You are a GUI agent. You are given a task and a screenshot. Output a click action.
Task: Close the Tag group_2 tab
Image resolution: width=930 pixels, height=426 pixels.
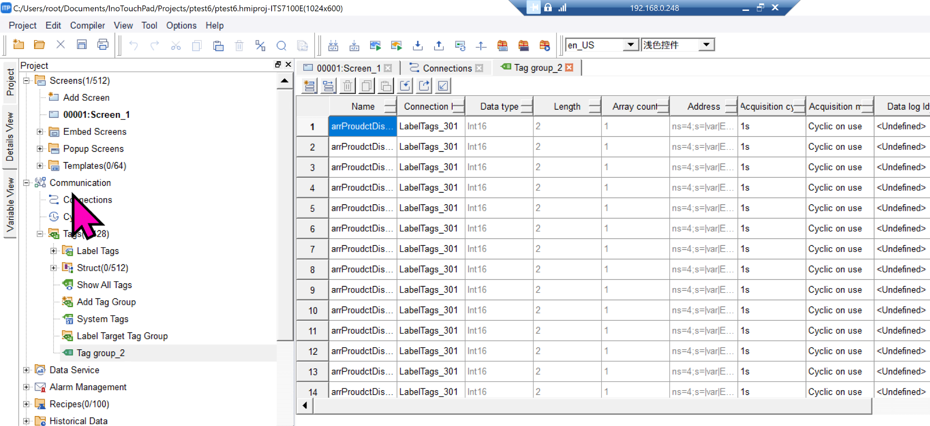click(x=569, y=68)
